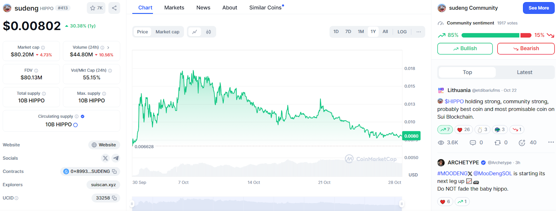Open FDV info icon
The image size is (556, 211).
point(36,70)
